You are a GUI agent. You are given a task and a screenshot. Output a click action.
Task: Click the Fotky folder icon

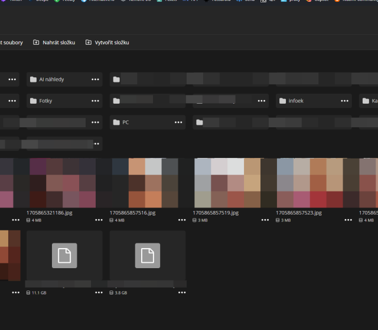[x=33, y=101]
